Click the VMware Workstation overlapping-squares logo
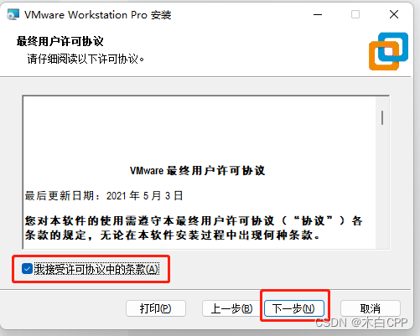The width and height of the screenshot is (420, 336). (x=388, y=51)
